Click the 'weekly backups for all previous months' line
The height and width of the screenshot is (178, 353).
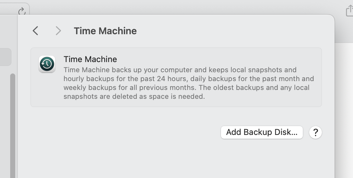click(130, 87)
